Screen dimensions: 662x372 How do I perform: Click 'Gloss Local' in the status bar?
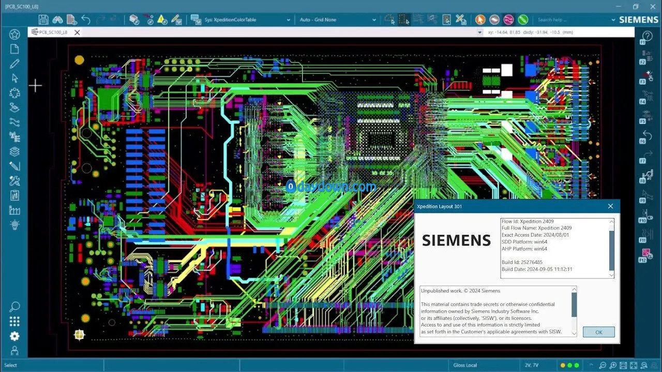coord(465,365)
